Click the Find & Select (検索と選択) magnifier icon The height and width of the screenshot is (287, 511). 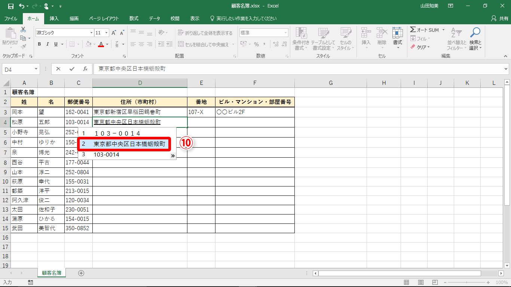click(x=475, y=33)
